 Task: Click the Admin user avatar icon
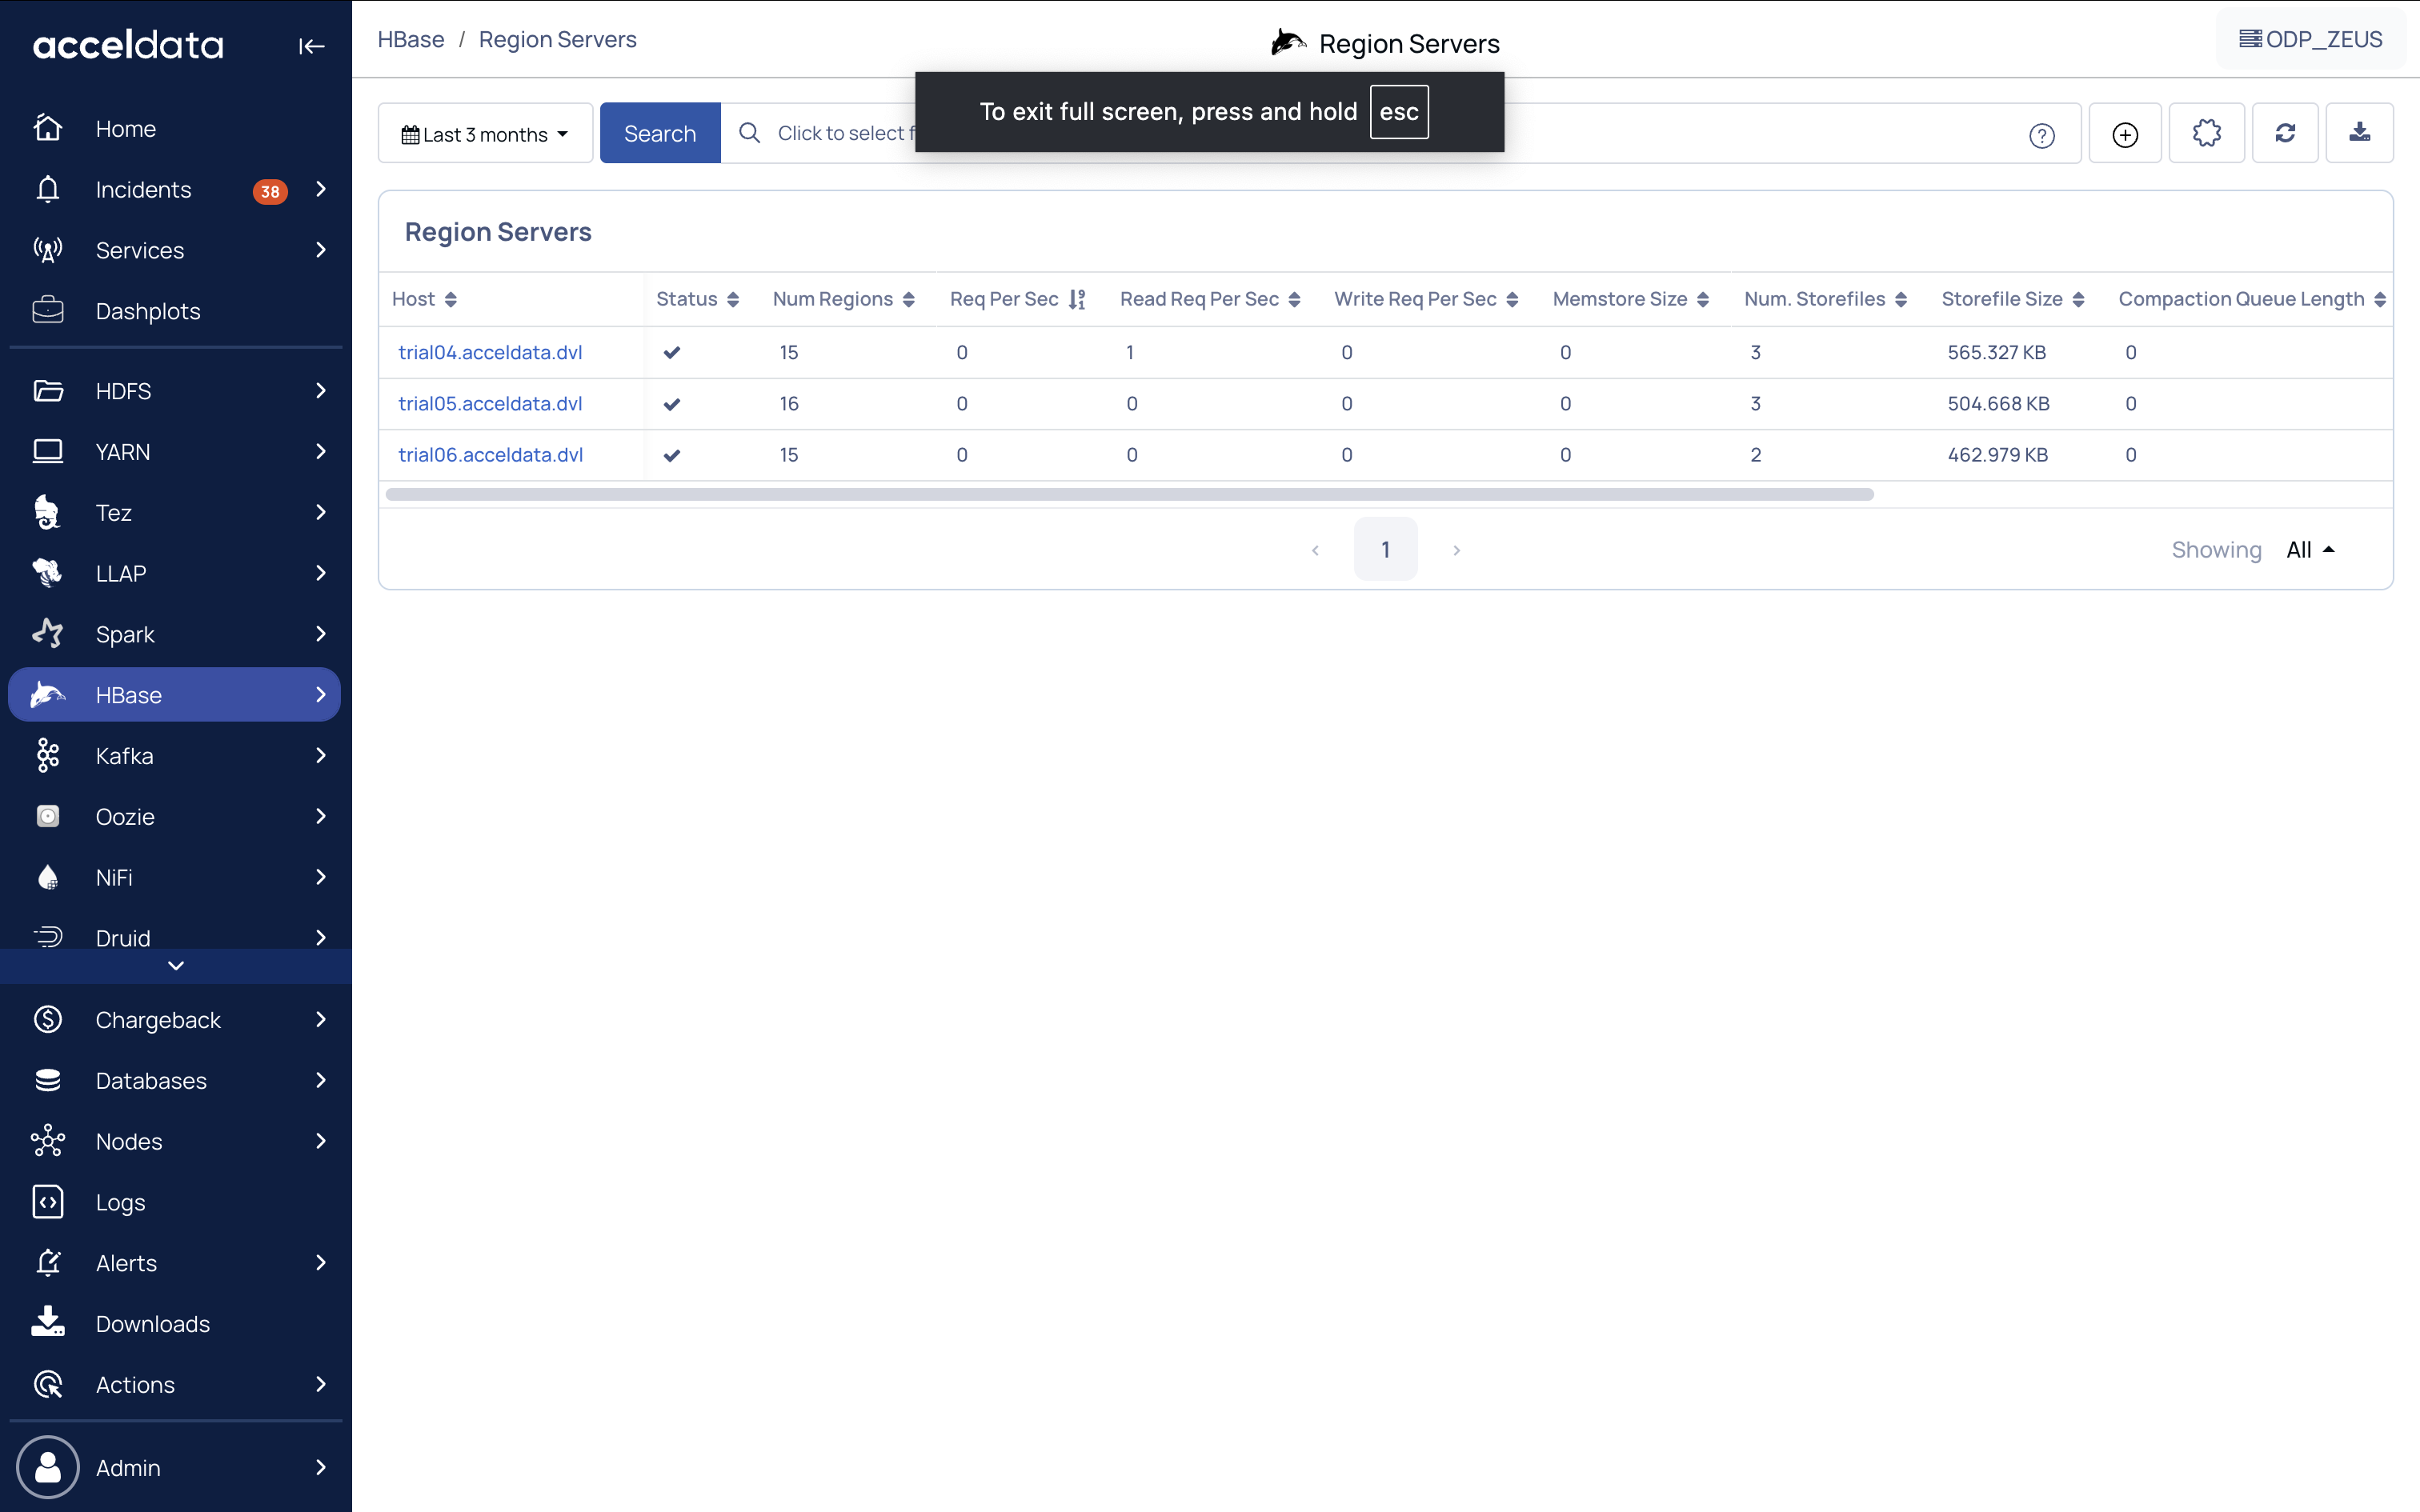pyautogui.click(x=48, y=1467)
